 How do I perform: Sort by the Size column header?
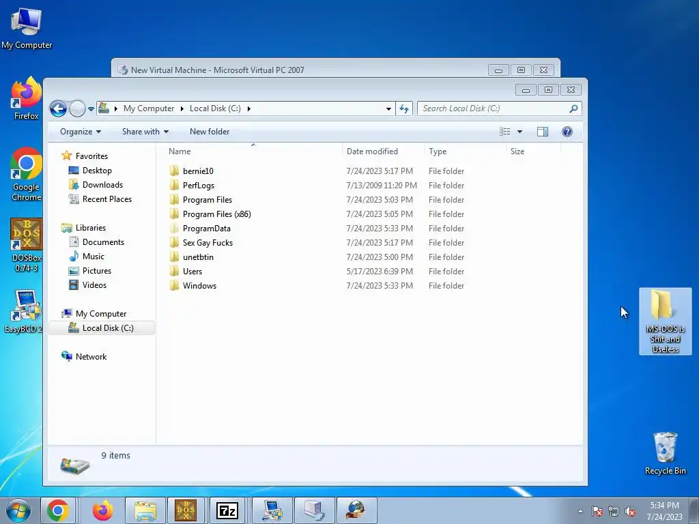533,151
